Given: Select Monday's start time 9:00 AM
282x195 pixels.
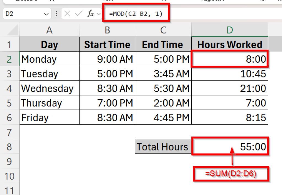Looking at the screenshot, I should (x=107, y=59).
